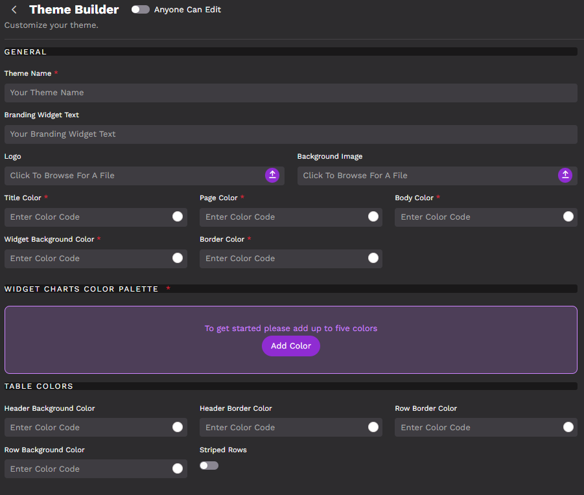Open the Body Color swatch picker

568,216
